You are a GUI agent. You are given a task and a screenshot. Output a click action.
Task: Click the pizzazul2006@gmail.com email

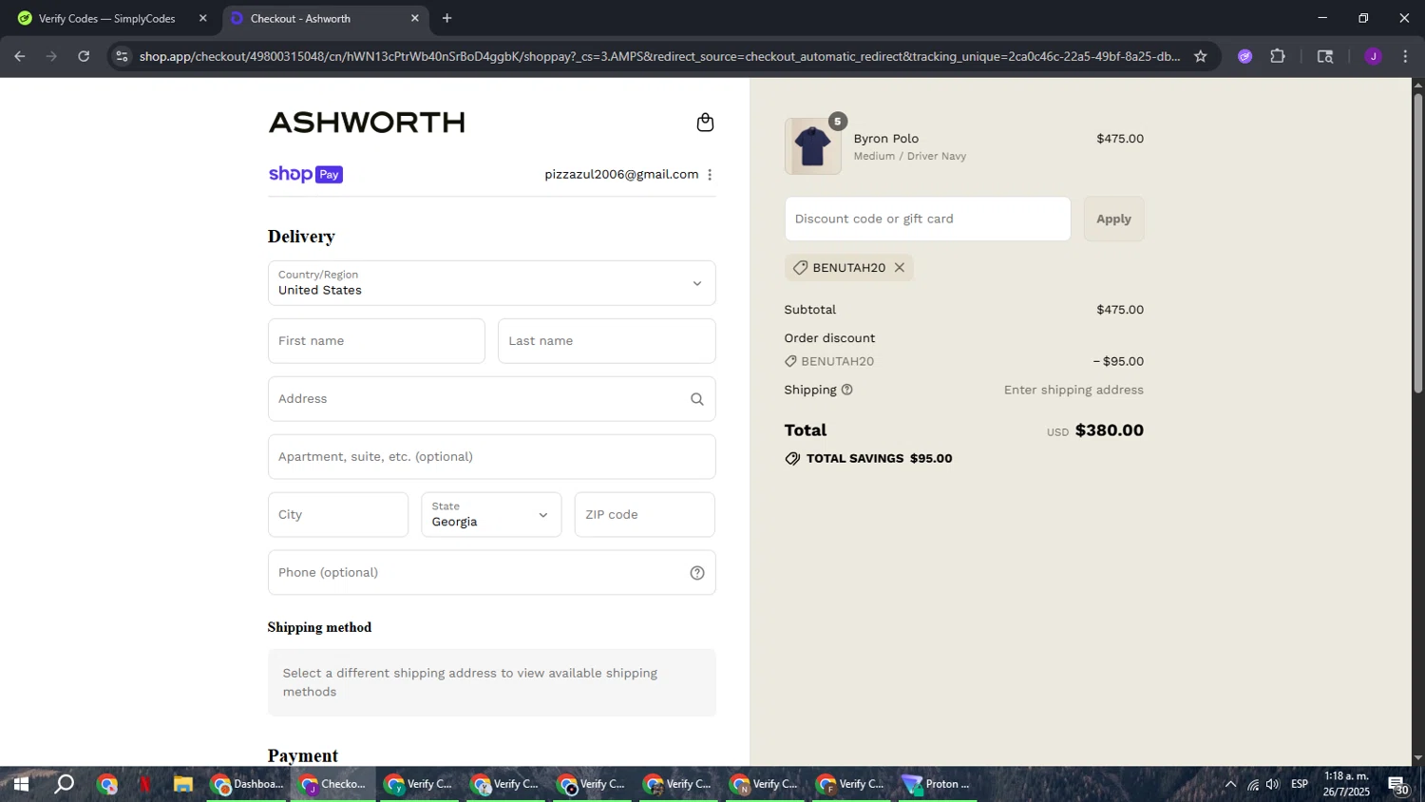point(621,175)
